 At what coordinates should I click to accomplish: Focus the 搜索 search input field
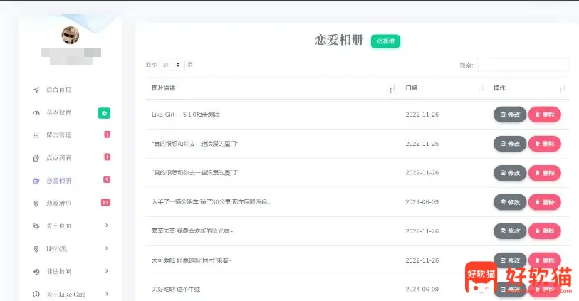pyautogui.click(x=523, y=65)
